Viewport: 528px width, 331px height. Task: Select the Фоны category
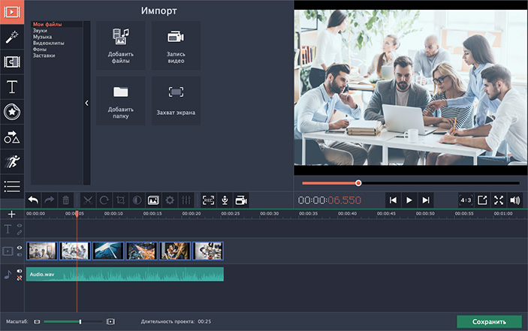pos(38,50)
